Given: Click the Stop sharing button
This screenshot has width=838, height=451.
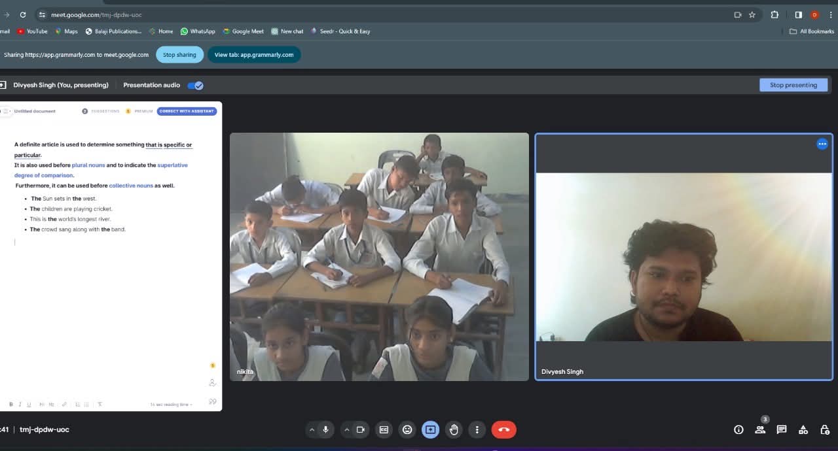Looking at the screenshot, I should [179, 54].
